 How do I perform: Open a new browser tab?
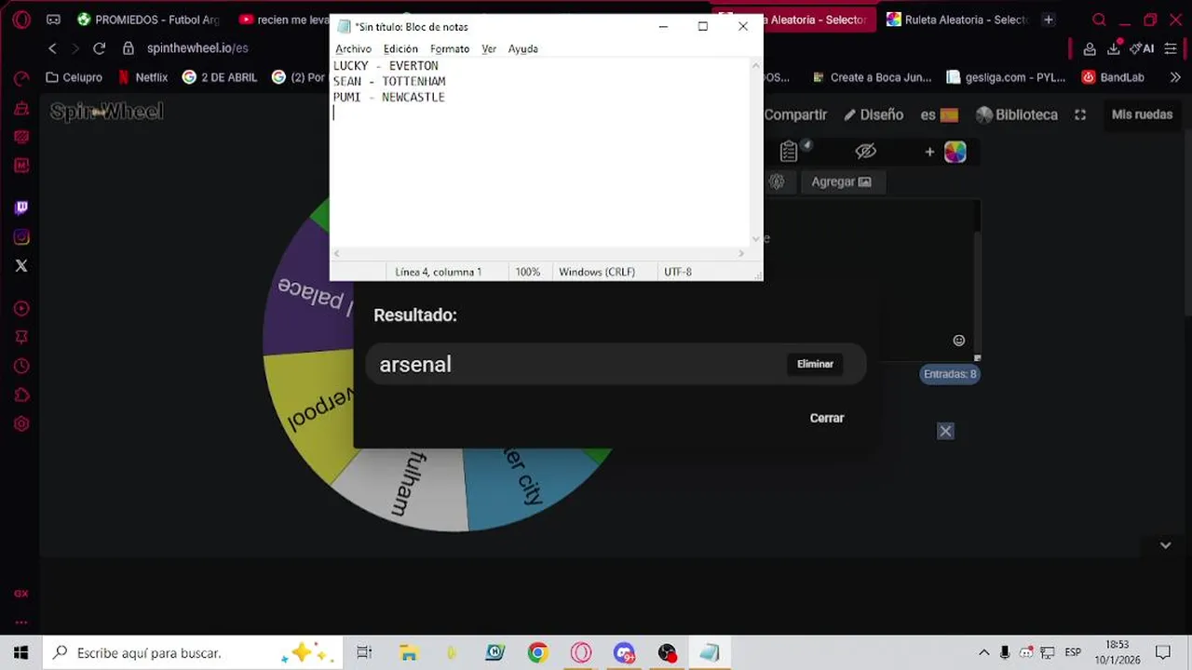(1049, 20)
